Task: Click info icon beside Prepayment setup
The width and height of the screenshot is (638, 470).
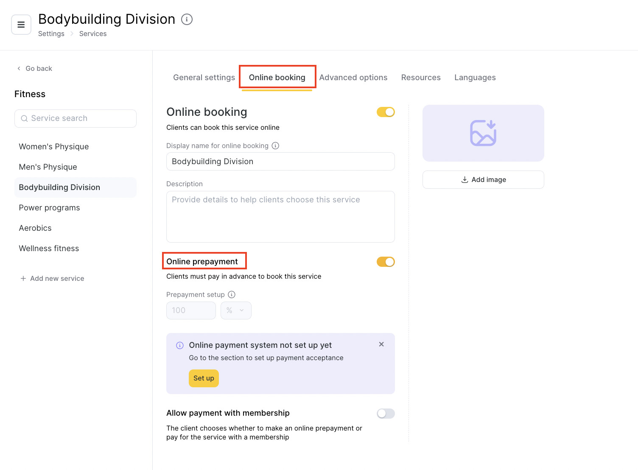Action: click(232, 294)
